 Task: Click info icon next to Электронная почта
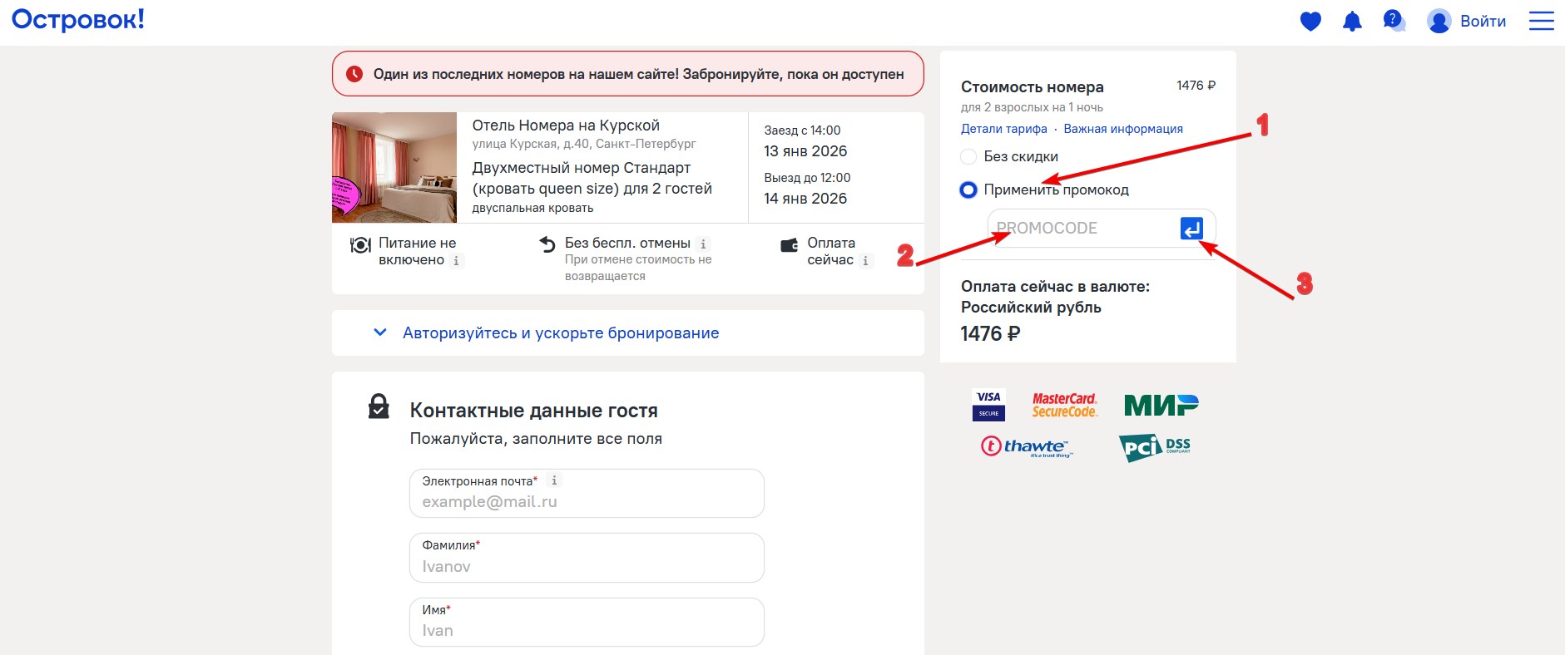tap(554, 480)
